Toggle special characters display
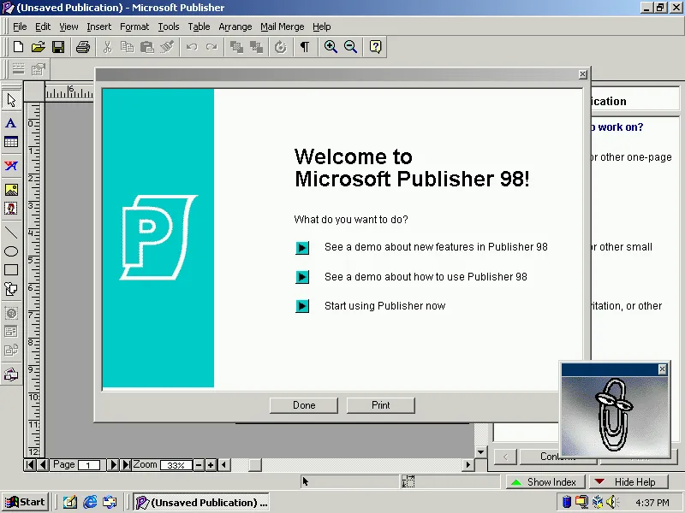This screenshot has width=685, height=513. [304, 47]
